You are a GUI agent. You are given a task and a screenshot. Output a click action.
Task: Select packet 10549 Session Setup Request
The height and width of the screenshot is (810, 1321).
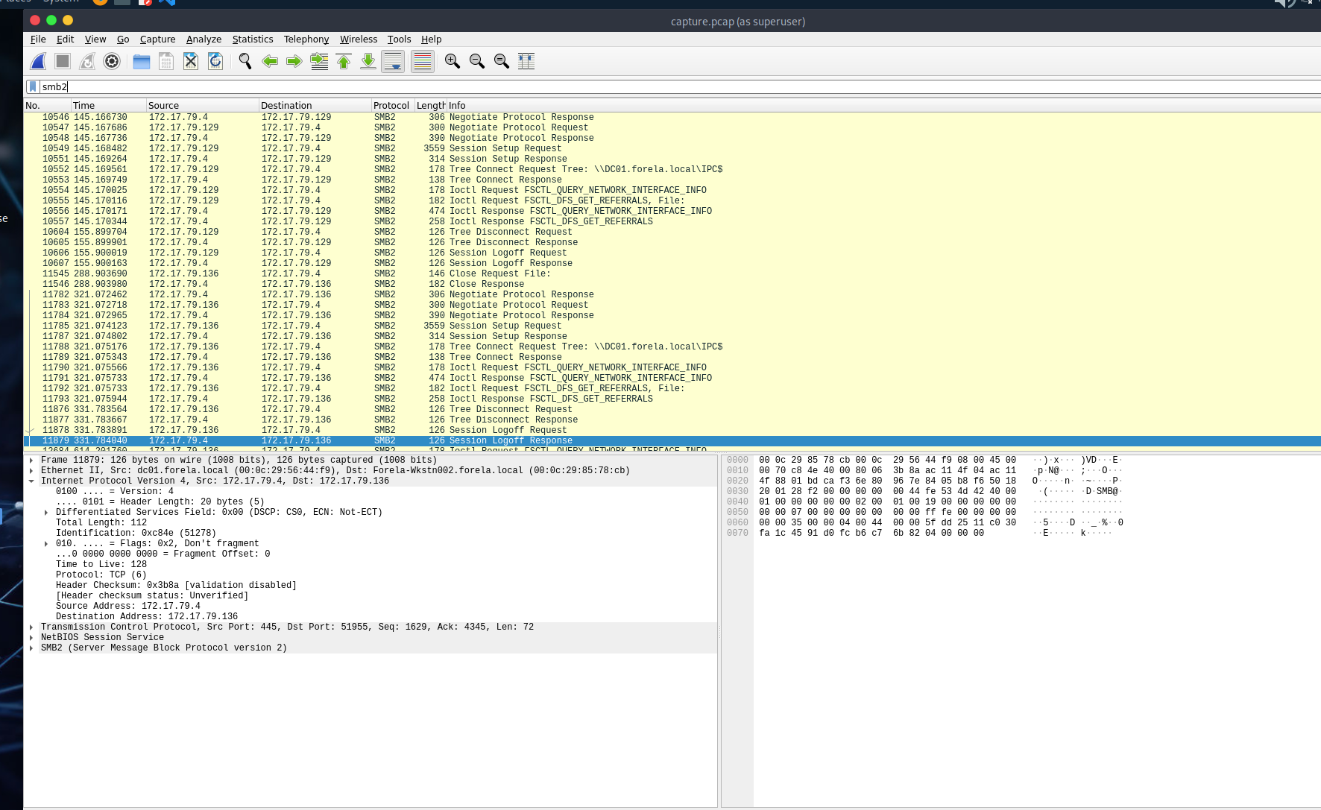coord(672,148)
